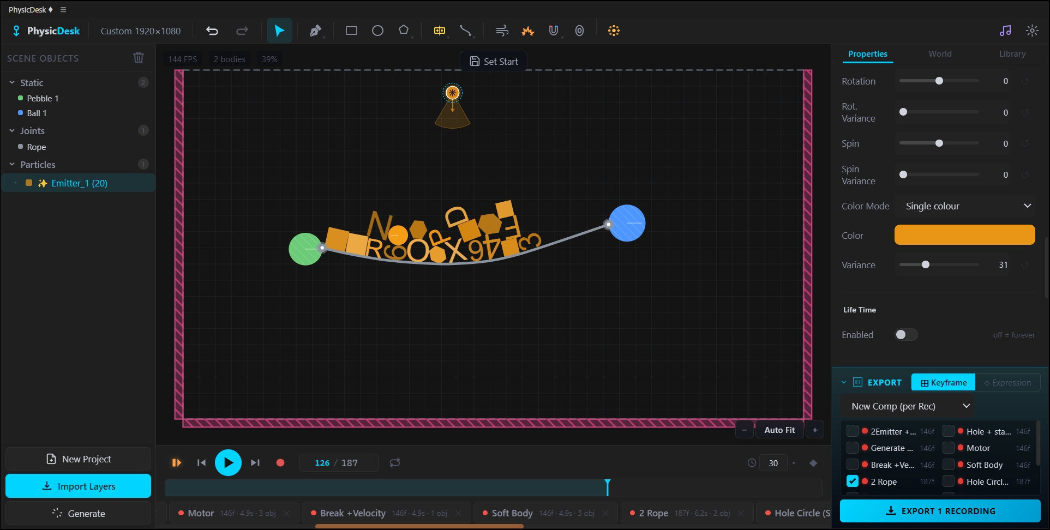Switch to the Library tab
Screen dimensions: 1050x530
pos(1012,54)
